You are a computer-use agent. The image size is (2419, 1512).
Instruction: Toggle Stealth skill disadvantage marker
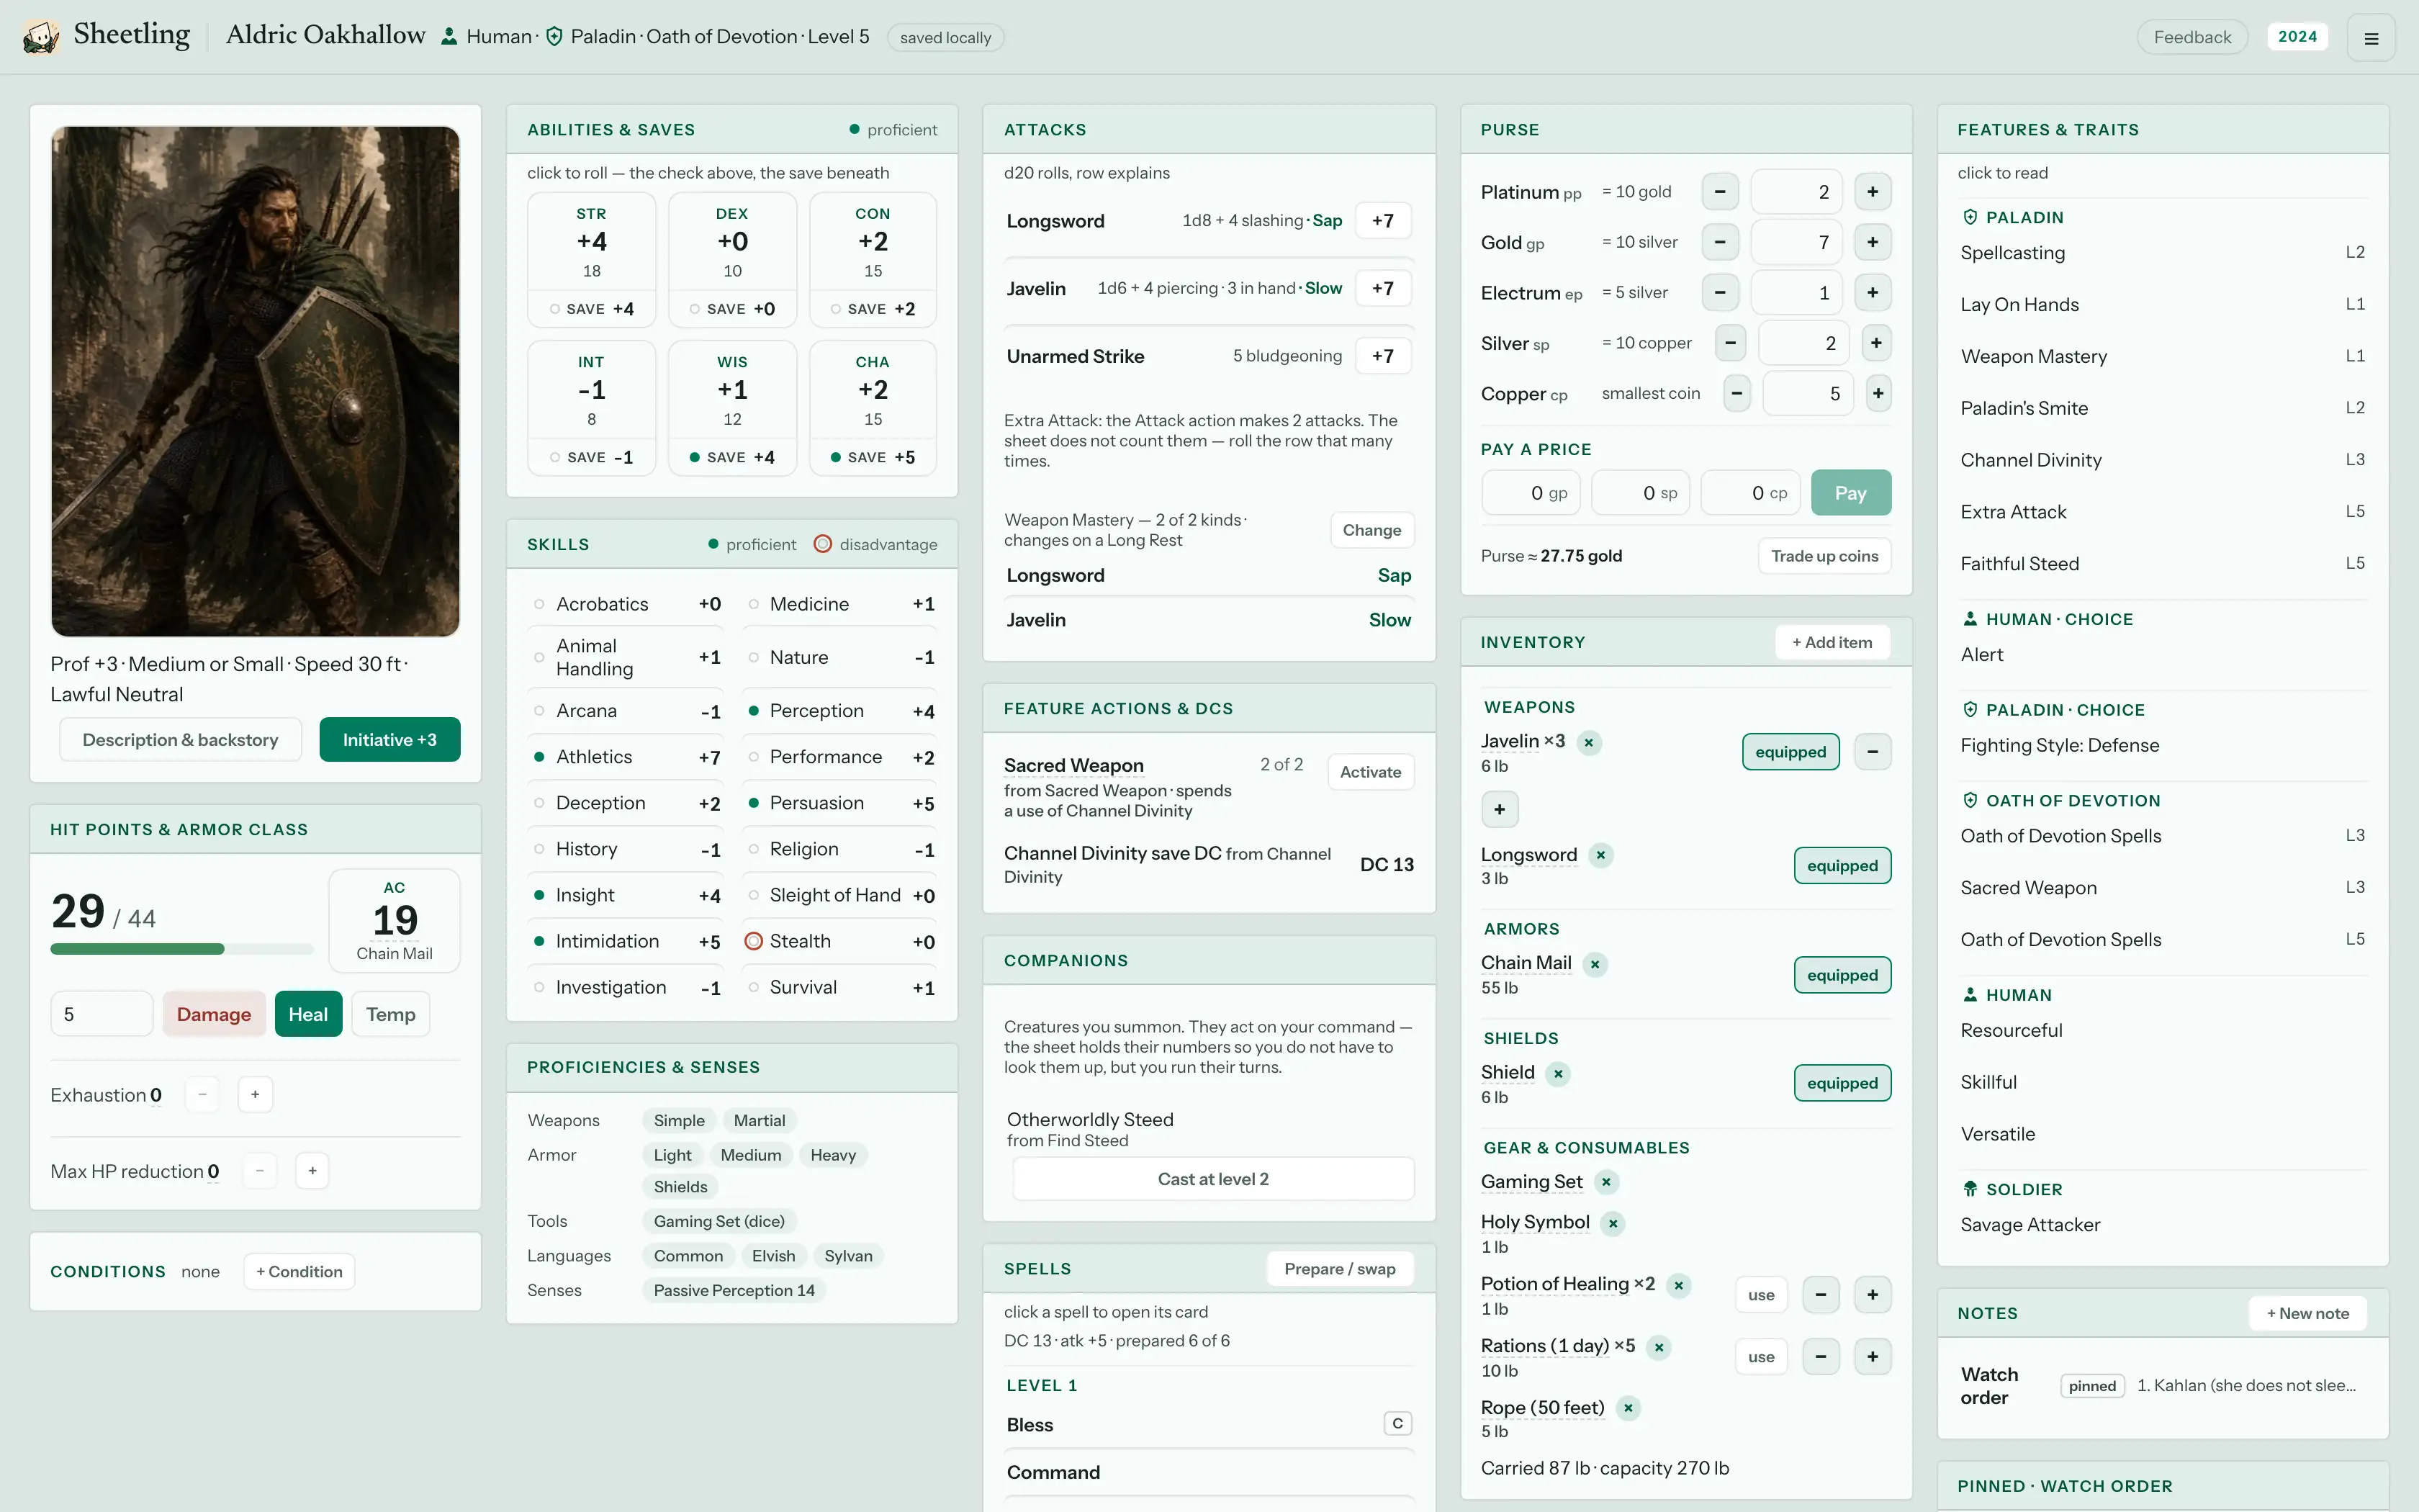[754, 941]
